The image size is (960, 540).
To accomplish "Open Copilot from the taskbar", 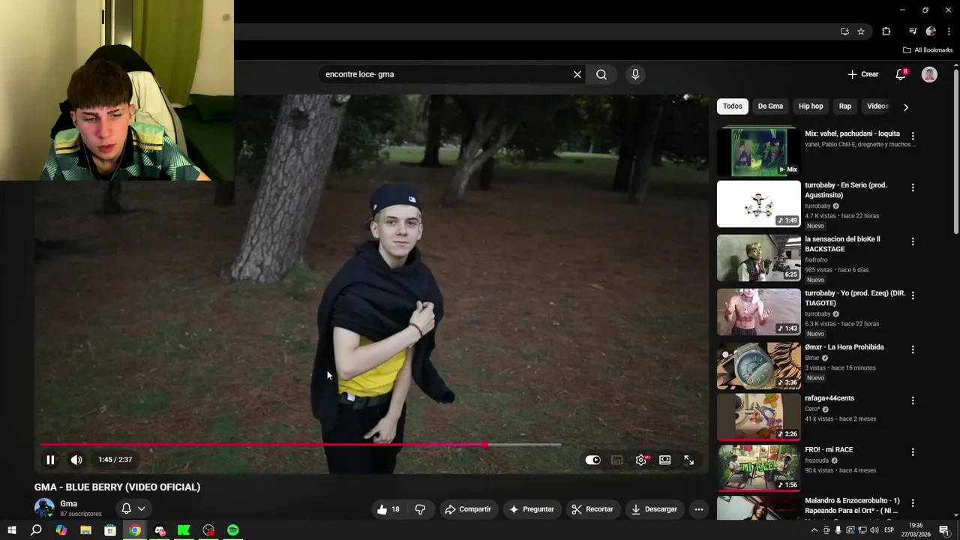I will click(x=61, y=530).
